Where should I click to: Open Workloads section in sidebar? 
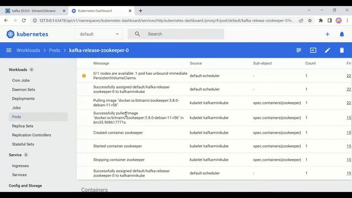click(x=18, y=70)
